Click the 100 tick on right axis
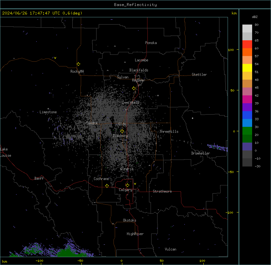The image size is (271, 265). 231,50
